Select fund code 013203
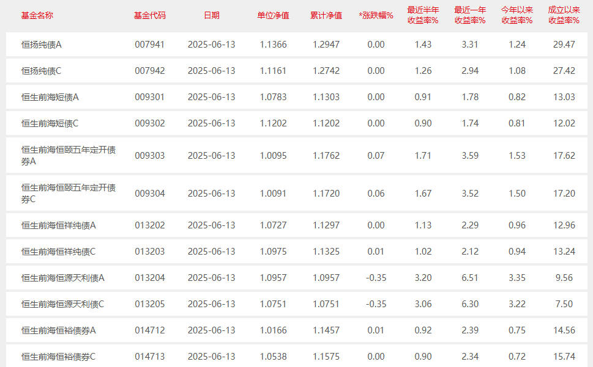This screenshot has width=593, height=367. pos(150,252)
